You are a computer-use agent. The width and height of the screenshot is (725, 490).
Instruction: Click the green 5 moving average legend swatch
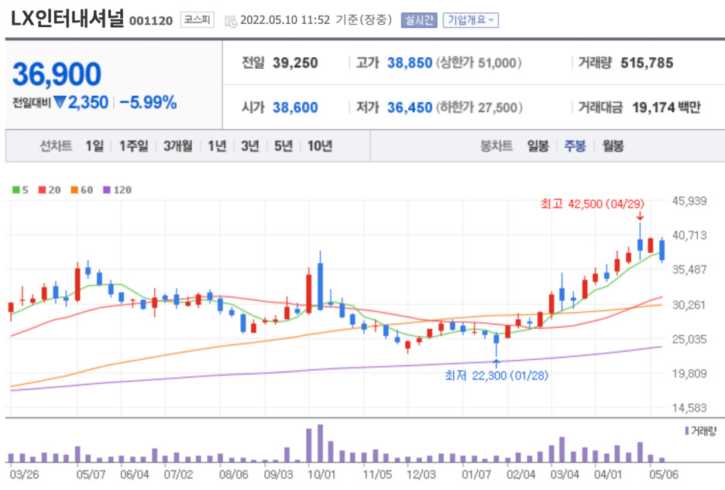tap(15, 190)
